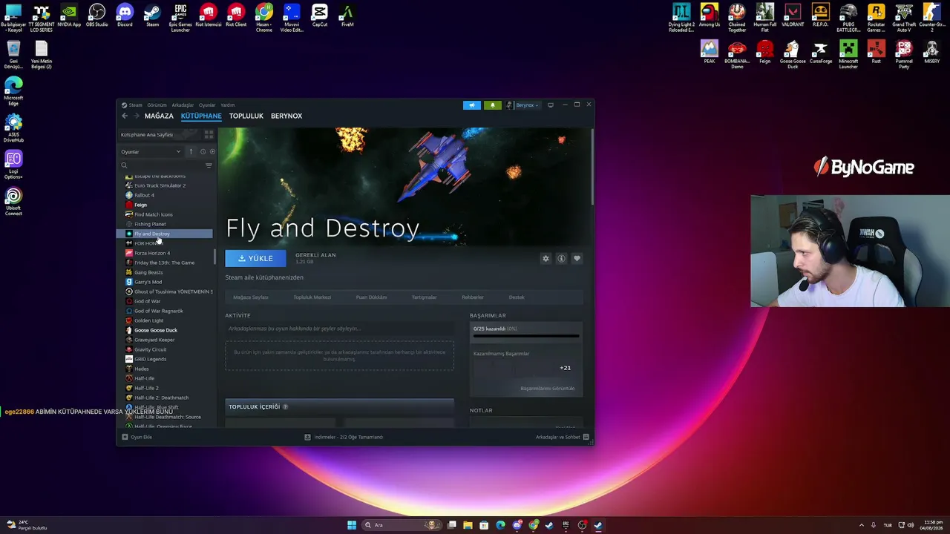This screenshot has height=534, width=950.
Task: Open VALORANT desktop shortcut
Action: point(793,15)
